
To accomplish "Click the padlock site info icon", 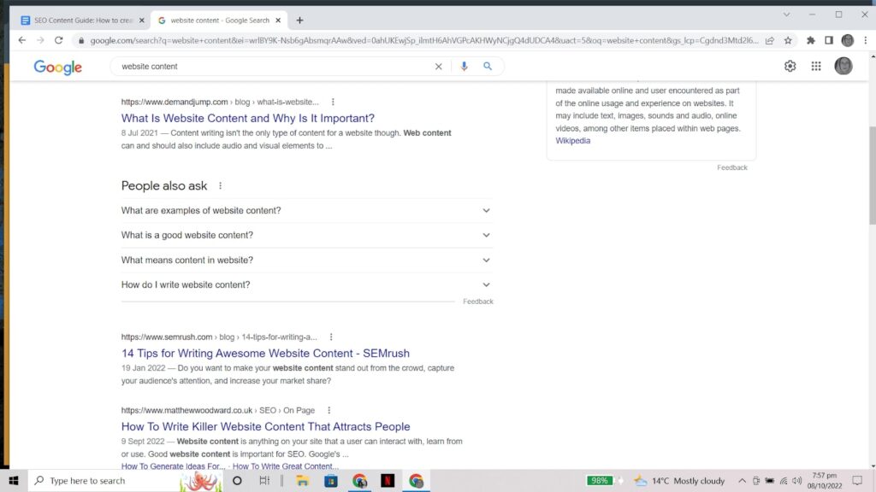I will pyautogui.click(x=81, y=41).
